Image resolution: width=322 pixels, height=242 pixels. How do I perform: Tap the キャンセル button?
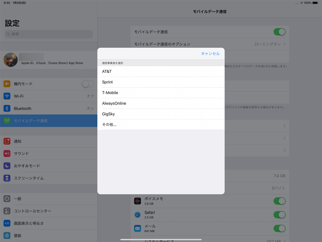click(210, 54)
